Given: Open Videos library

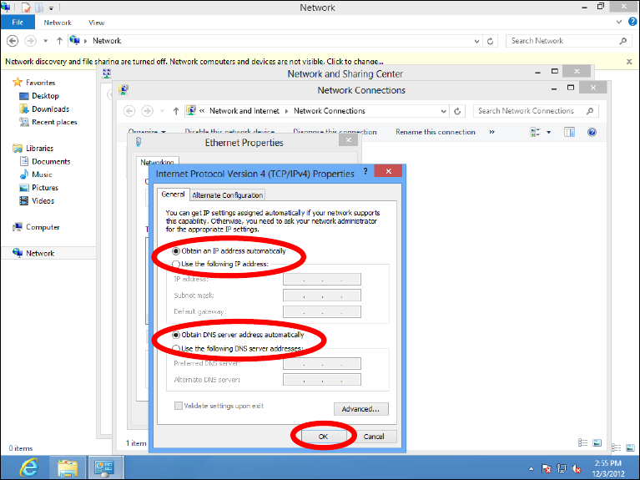Looking at the screenshot, I should coord(43,200).
